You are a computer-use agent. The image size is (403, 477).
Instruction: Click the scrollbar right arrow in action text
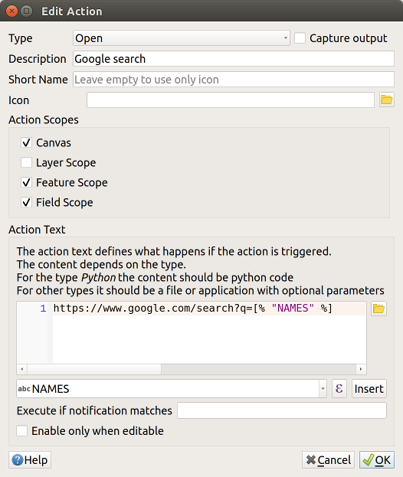click(361, 369)
